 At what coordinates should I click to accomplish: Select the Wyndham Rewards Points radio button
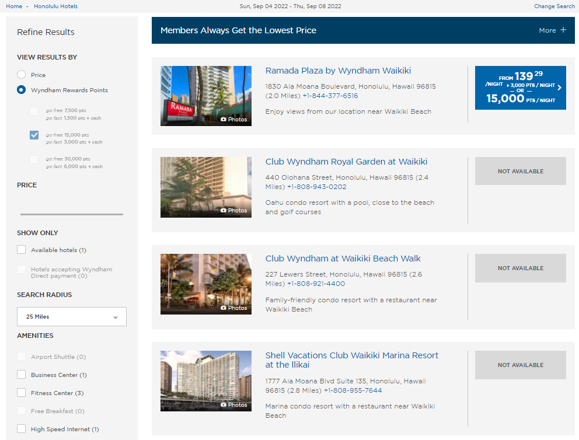[22, 90]
